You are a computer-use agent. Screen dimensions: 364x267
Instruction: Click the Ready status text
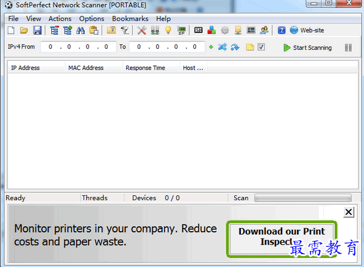pyautogui.click(x=15, y=198)
